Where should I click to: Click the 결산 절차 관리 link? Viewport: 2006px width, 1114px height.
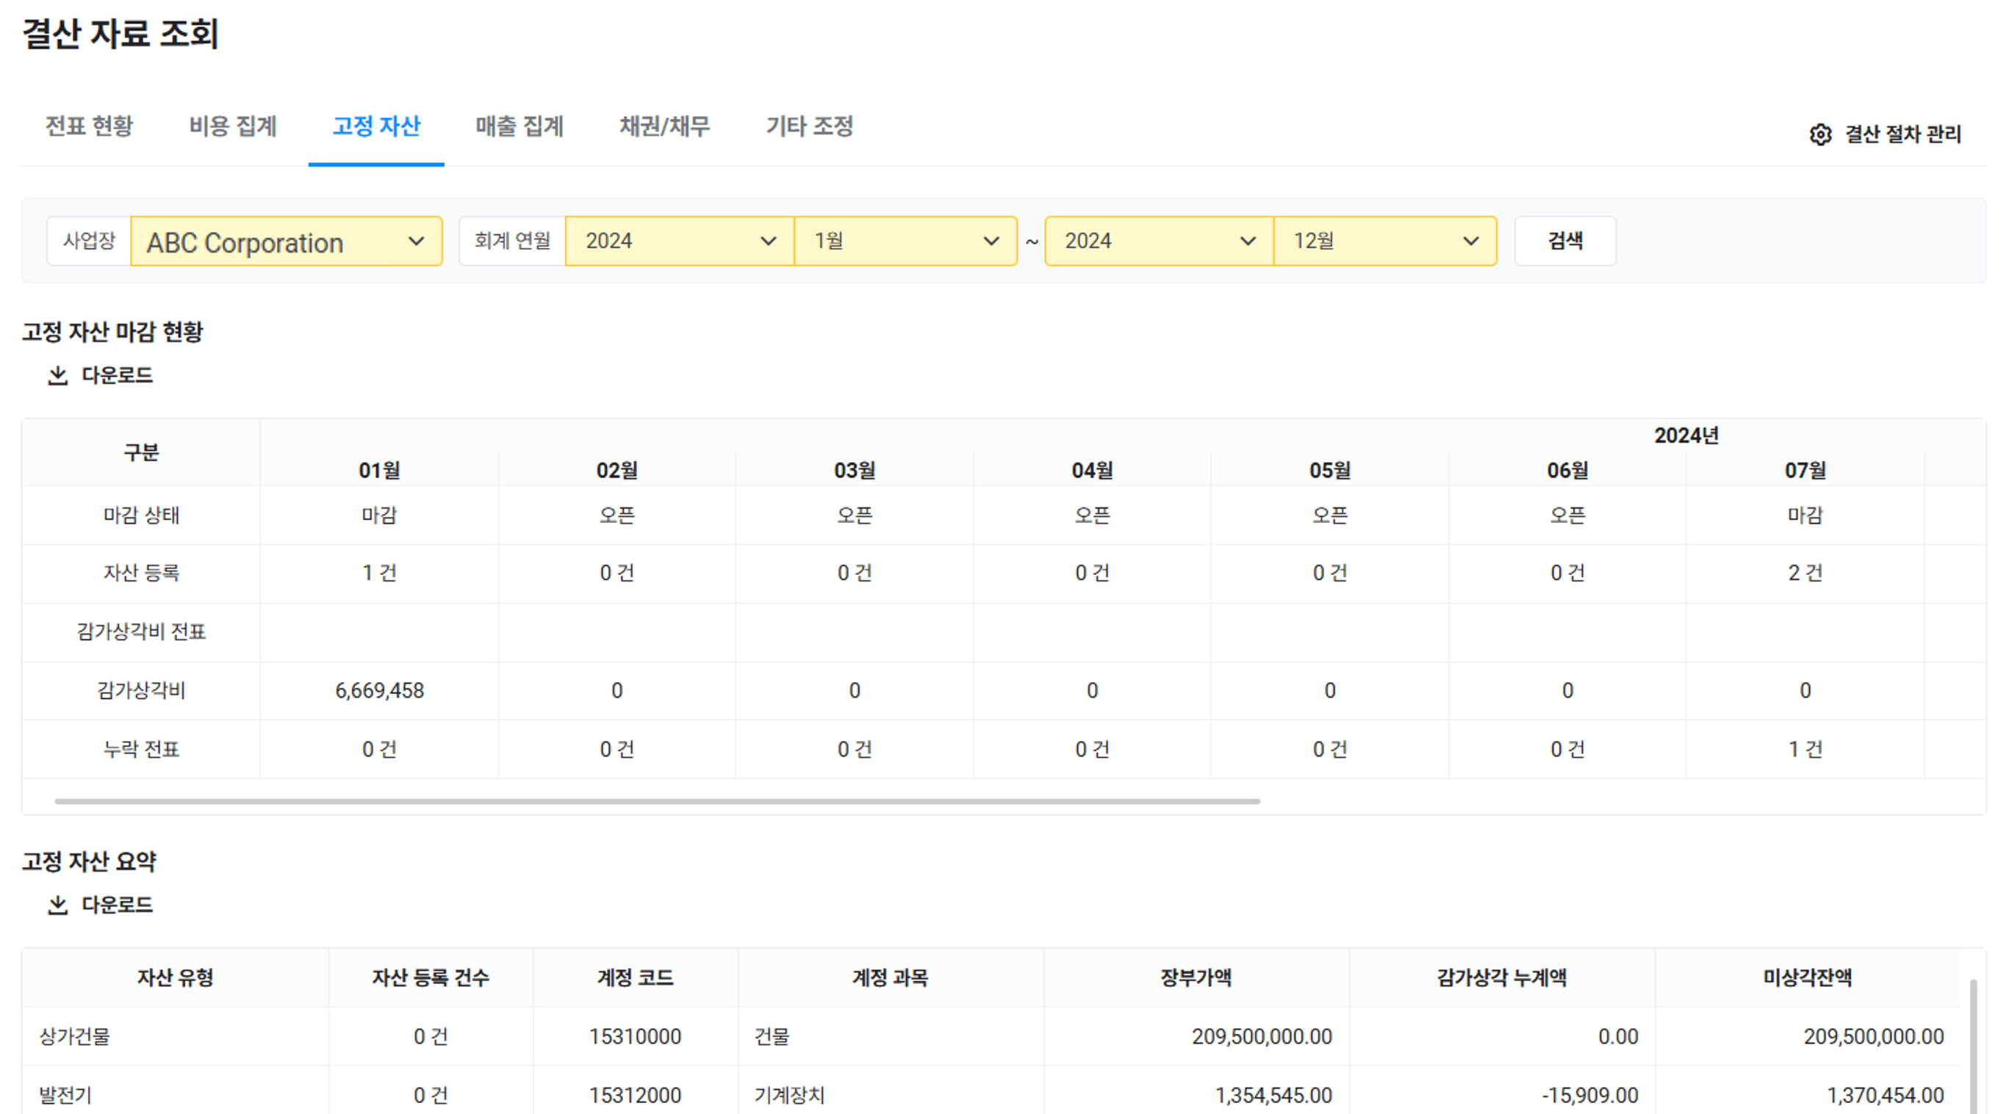pyautogui.click(x=1902, y=134)
